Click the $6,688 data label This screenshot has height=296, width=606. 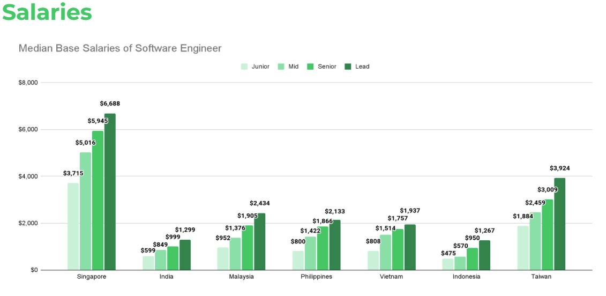click(110, 103)
